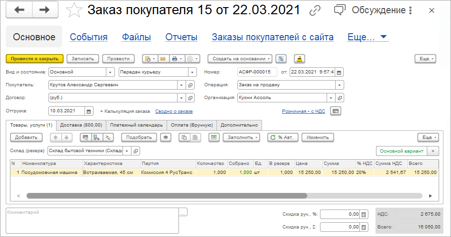Open События navigation link

[89, 37]
